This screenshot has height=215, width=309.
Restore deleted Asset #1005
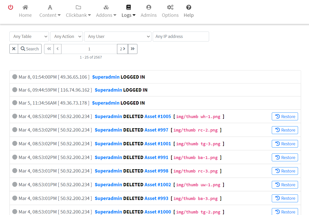coord(285,117)
